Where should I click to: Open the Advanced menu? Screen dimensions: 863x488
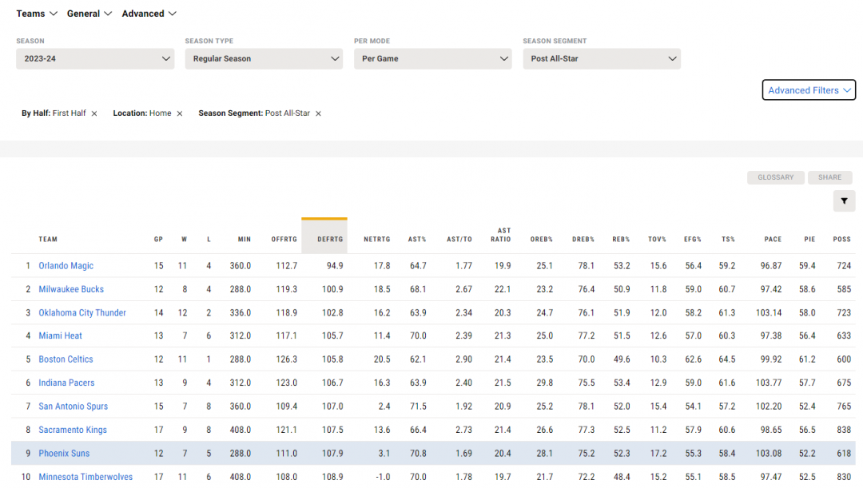149,14
